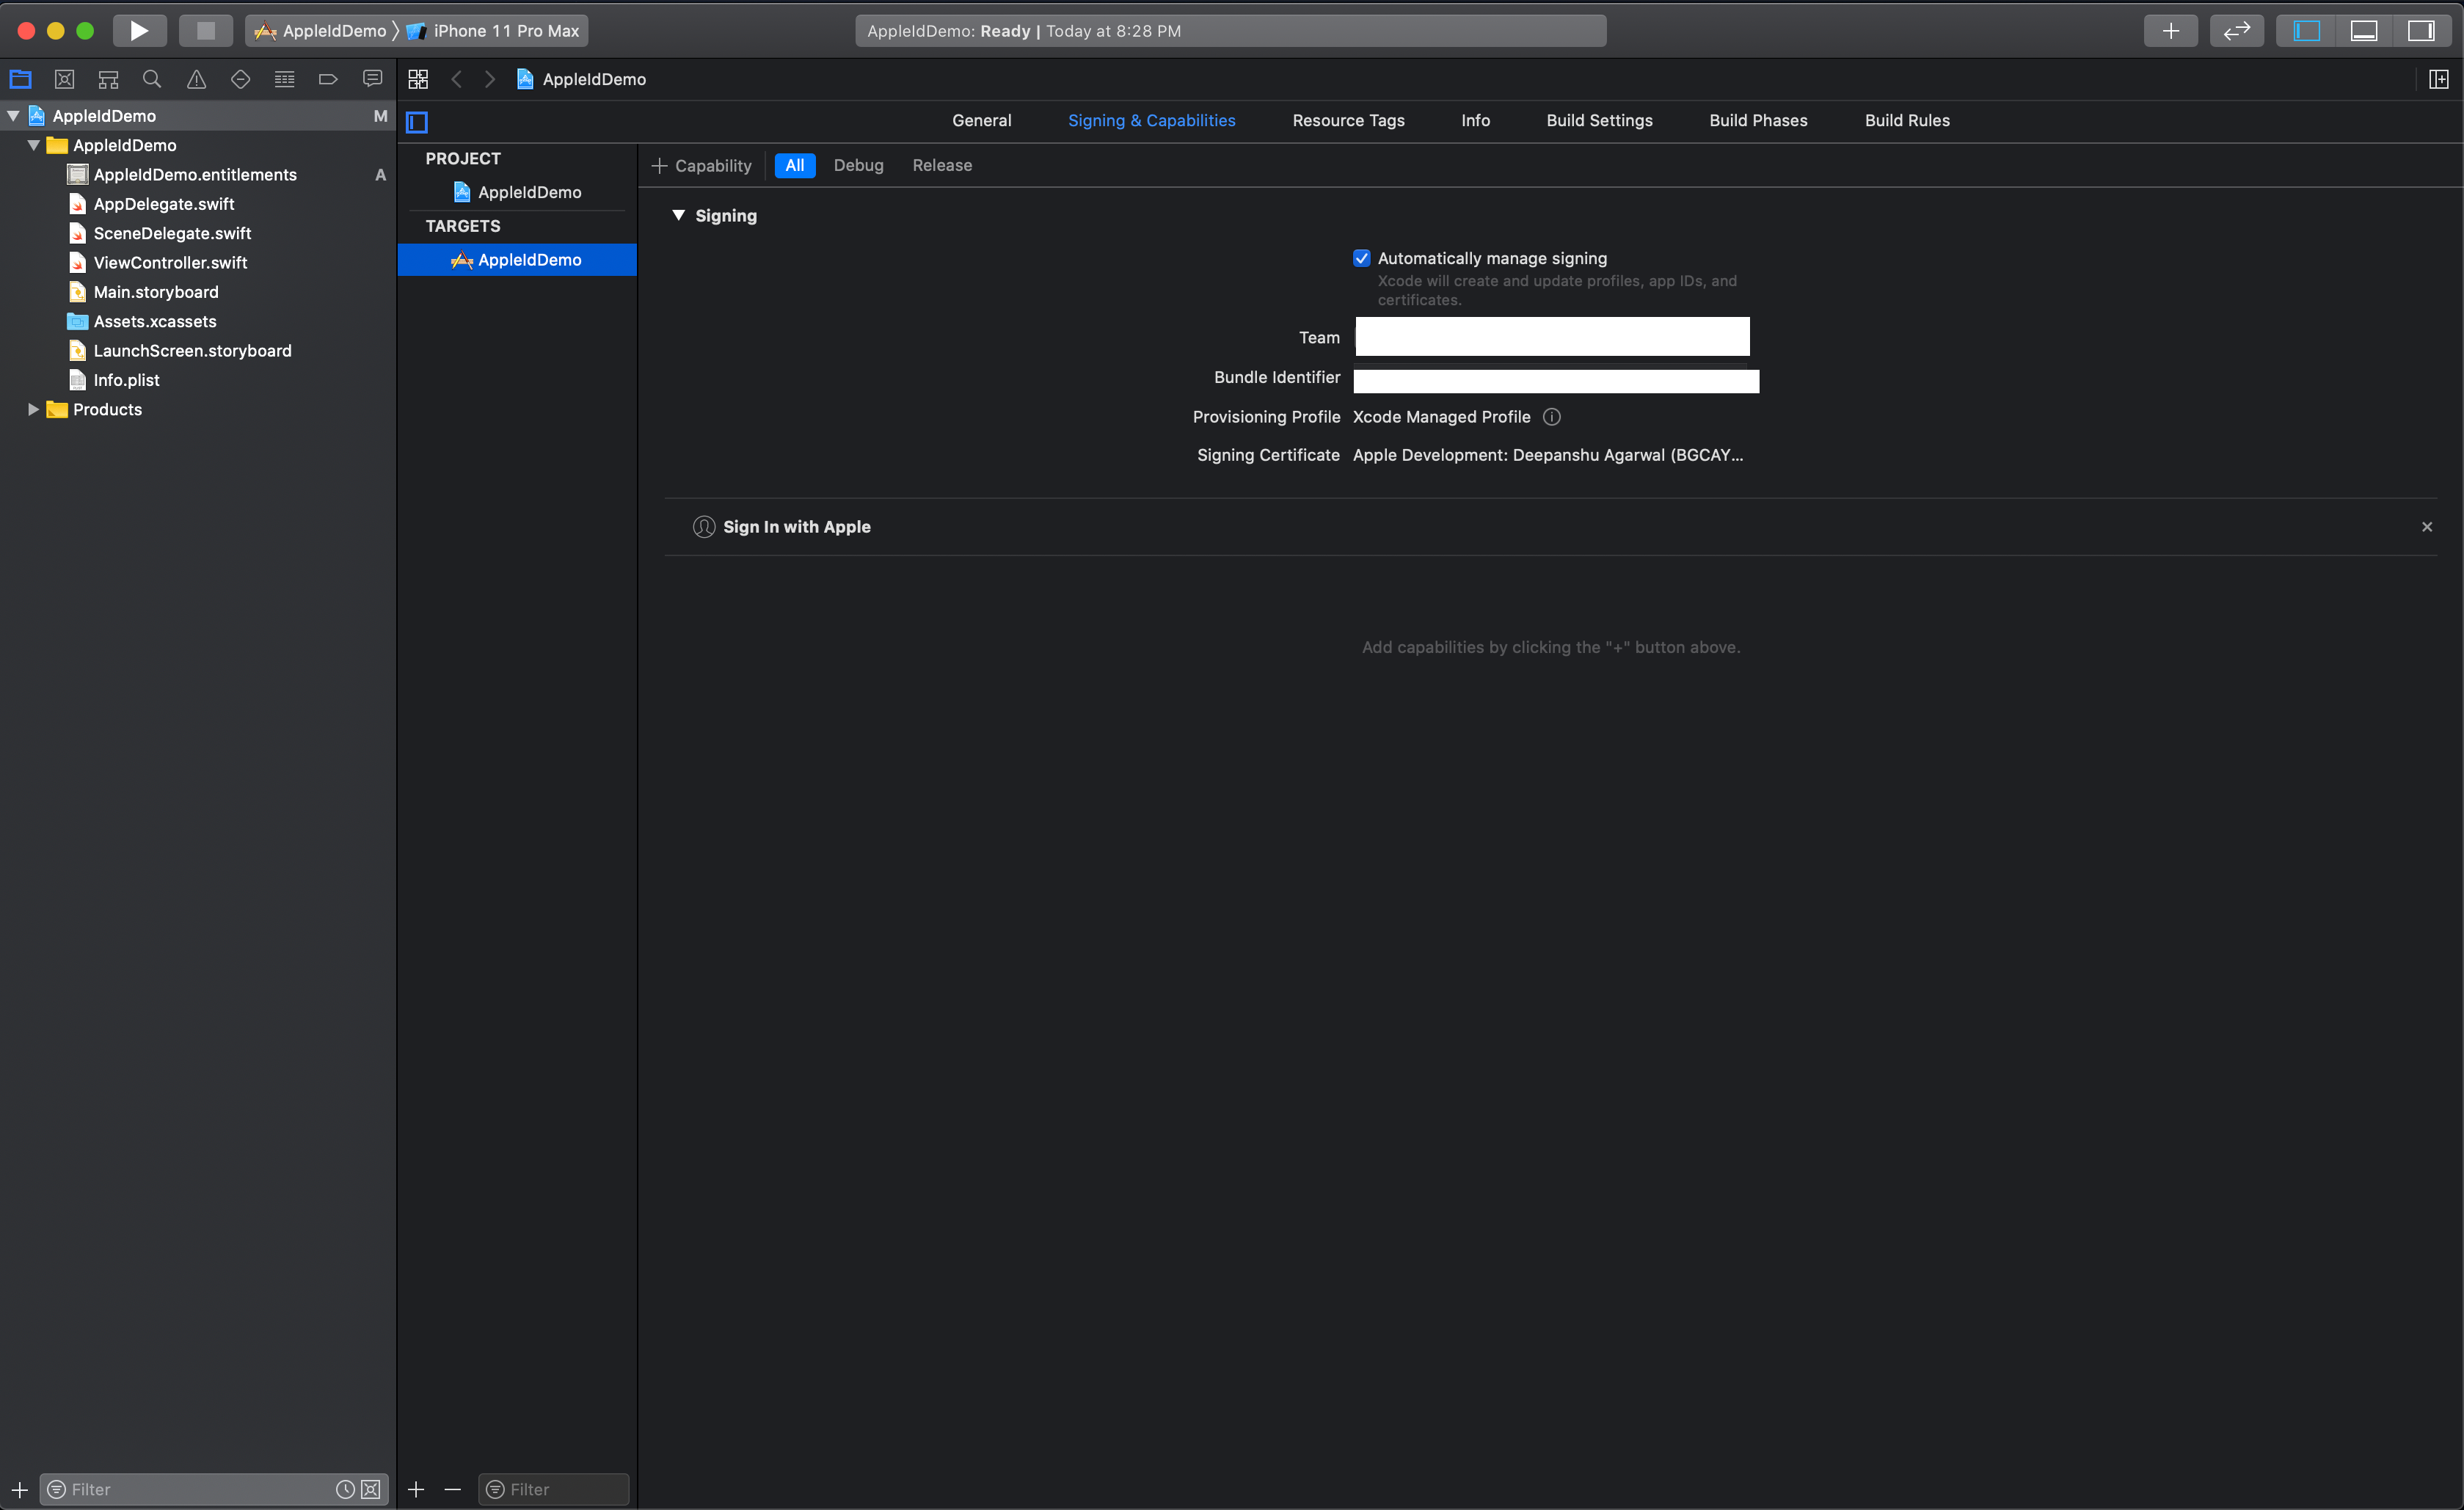Collapse the Signing section triangle

click(x=679, y=215)
